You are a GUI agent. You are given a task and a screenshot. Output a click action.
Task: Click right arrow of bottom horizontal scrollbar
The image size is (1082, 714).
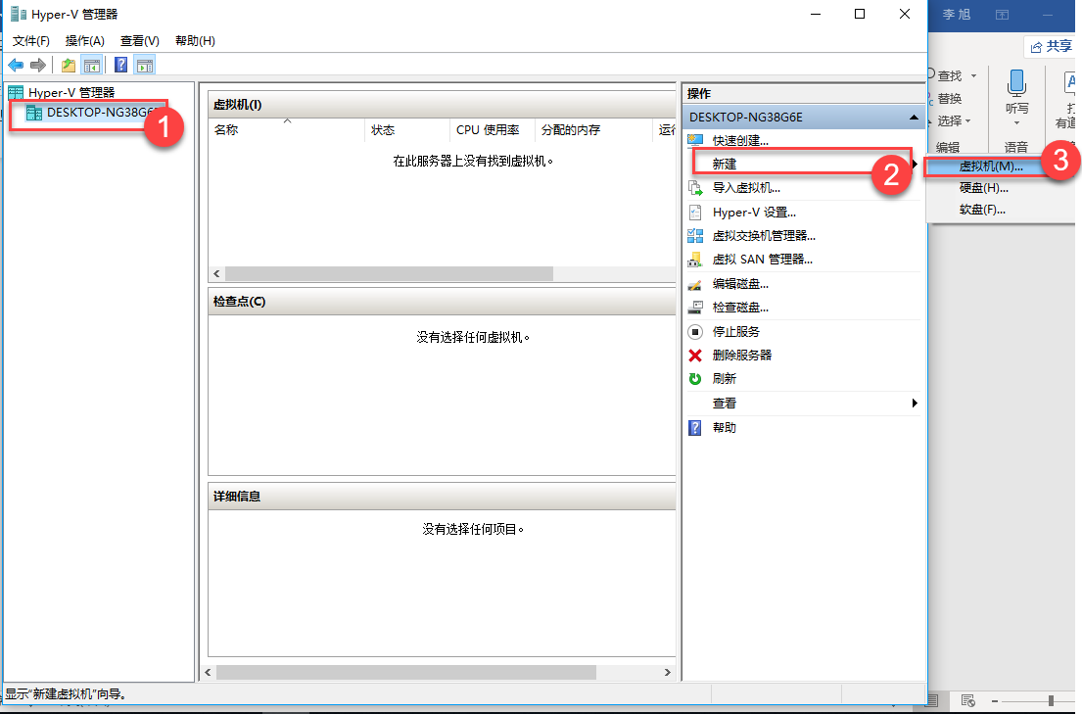(x=667, y=672)
